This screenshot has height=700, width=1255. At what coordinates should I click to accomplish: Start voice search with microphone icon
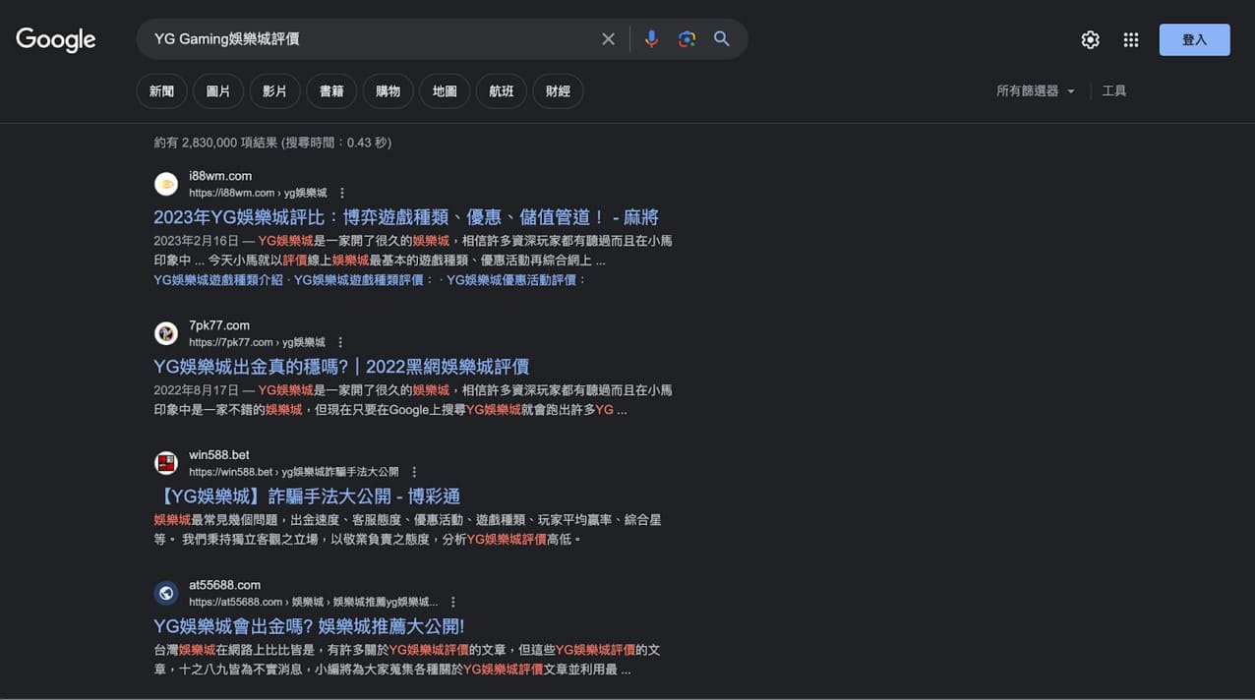[651, 39]
